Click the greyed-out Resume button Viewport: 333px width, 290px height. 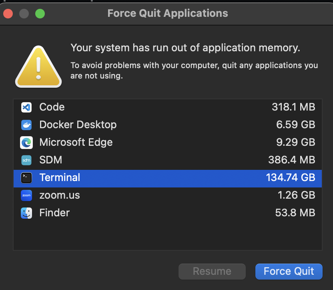(212, 271)
